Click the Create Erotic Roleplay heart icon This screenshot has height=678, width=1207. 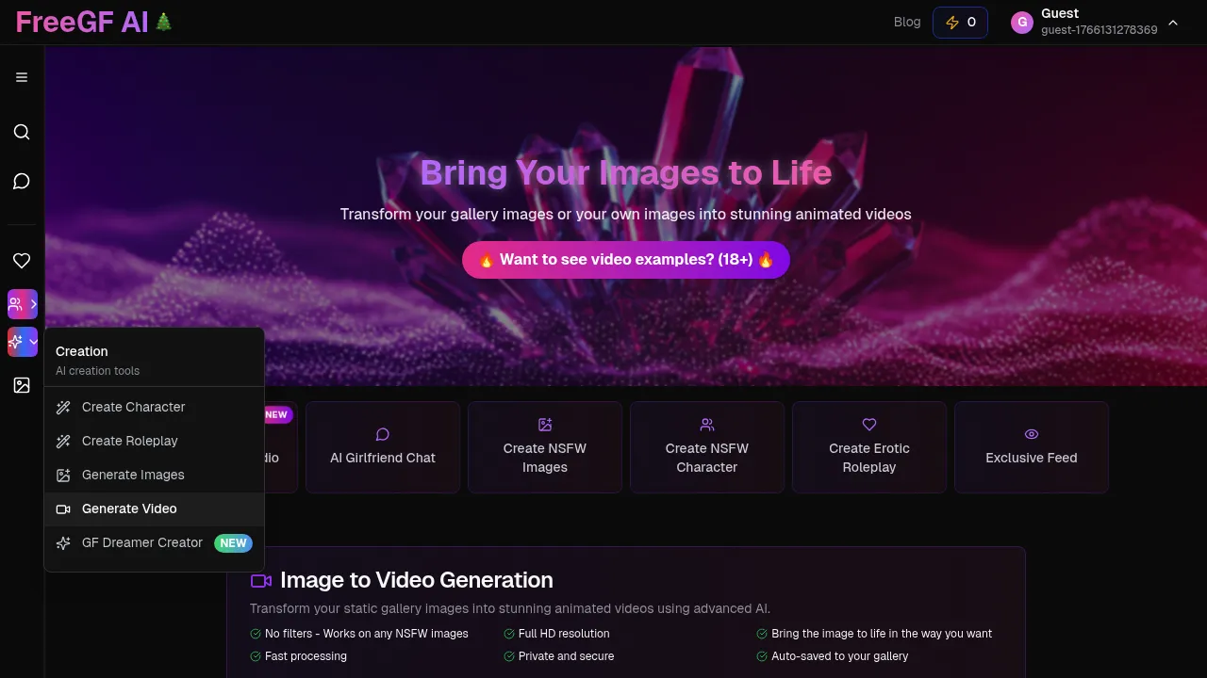[x=868, y=425]
